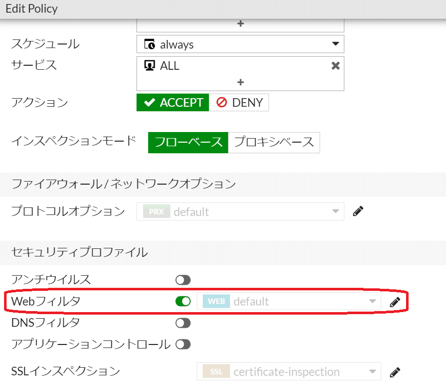Add a service with the plus under ALL
Image resolution: width=446 pixels, height=390 pixels.
[240, 82]
